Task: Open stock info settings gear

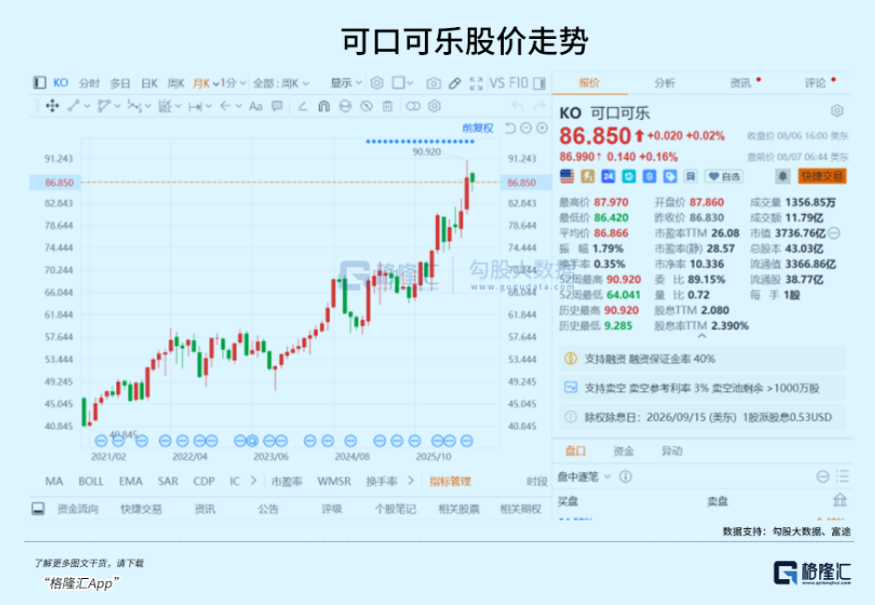Action: tap(837, 111)
